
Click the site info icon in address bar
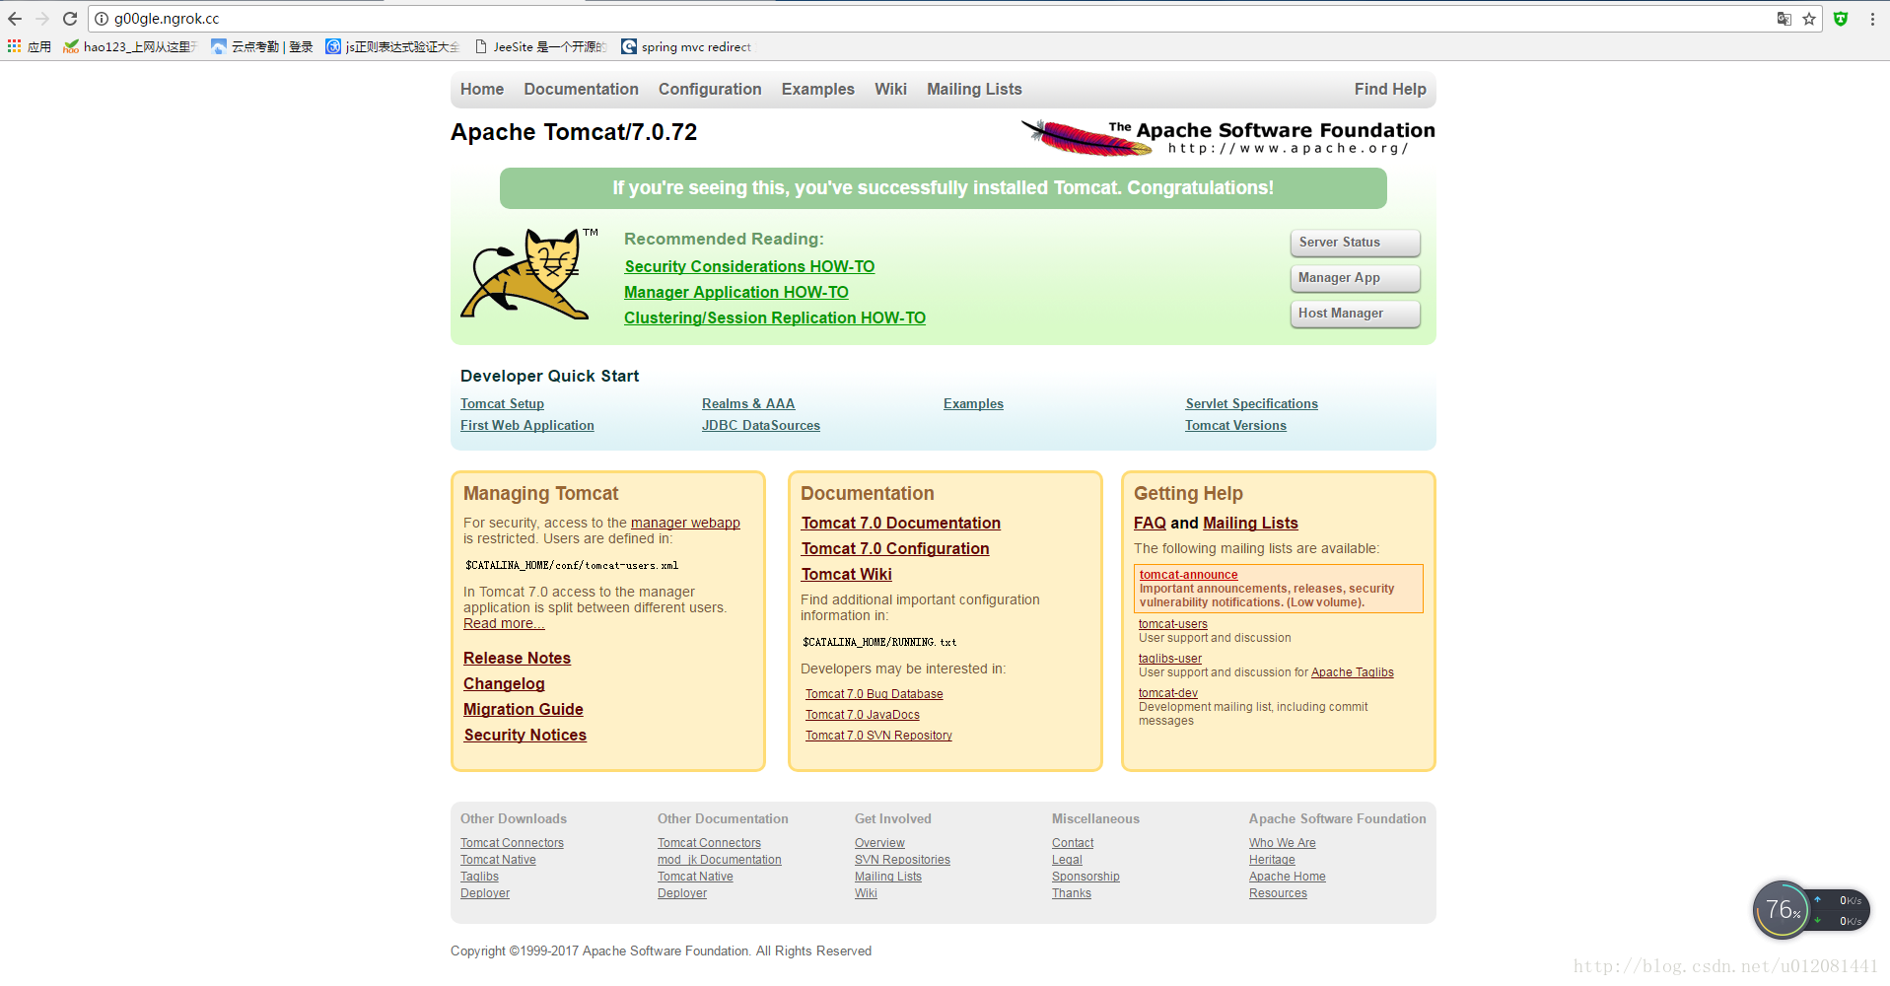102,19
